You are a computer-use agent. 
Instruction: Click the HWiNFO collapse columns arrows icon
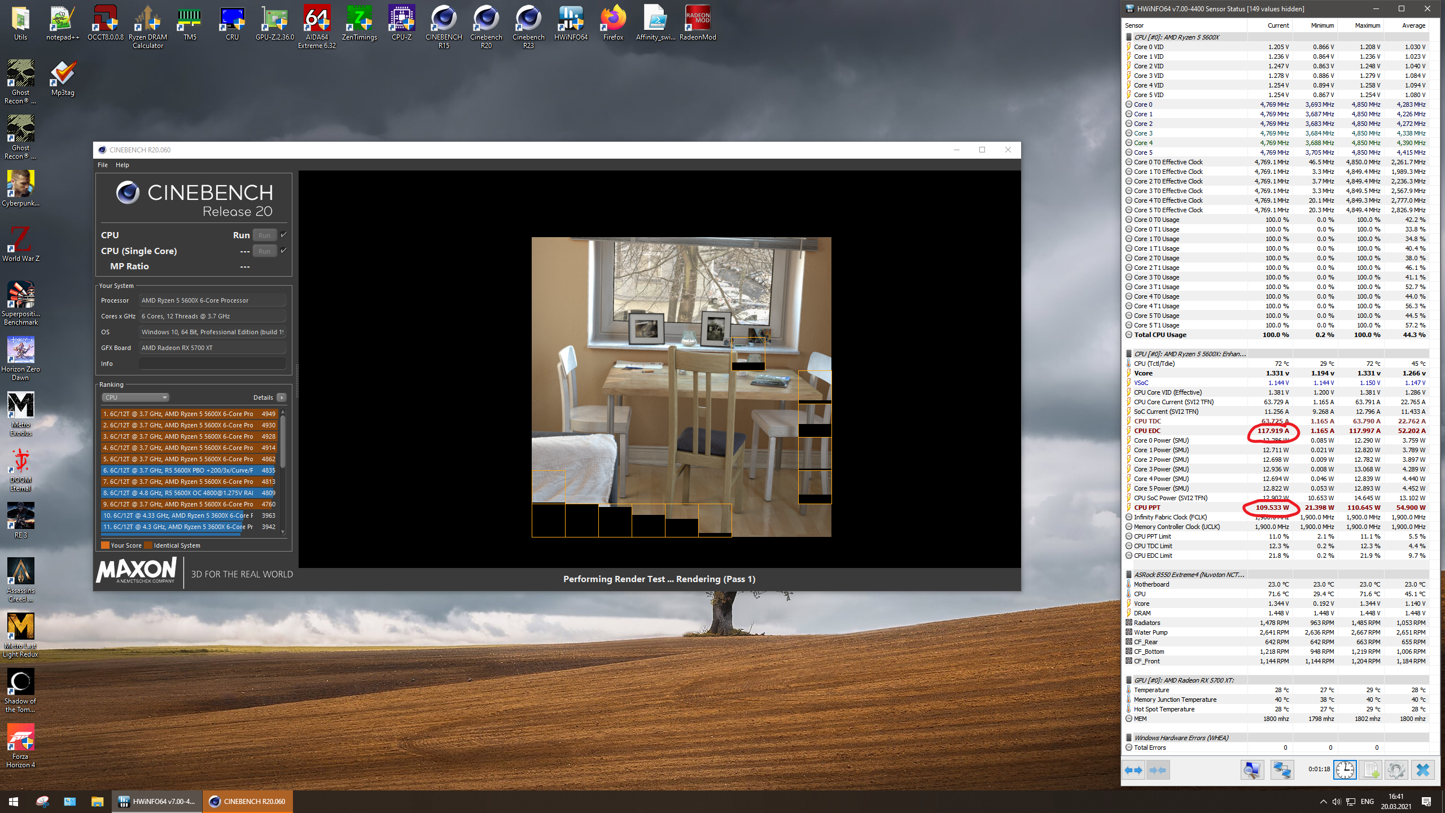(x=1157, y=770)
